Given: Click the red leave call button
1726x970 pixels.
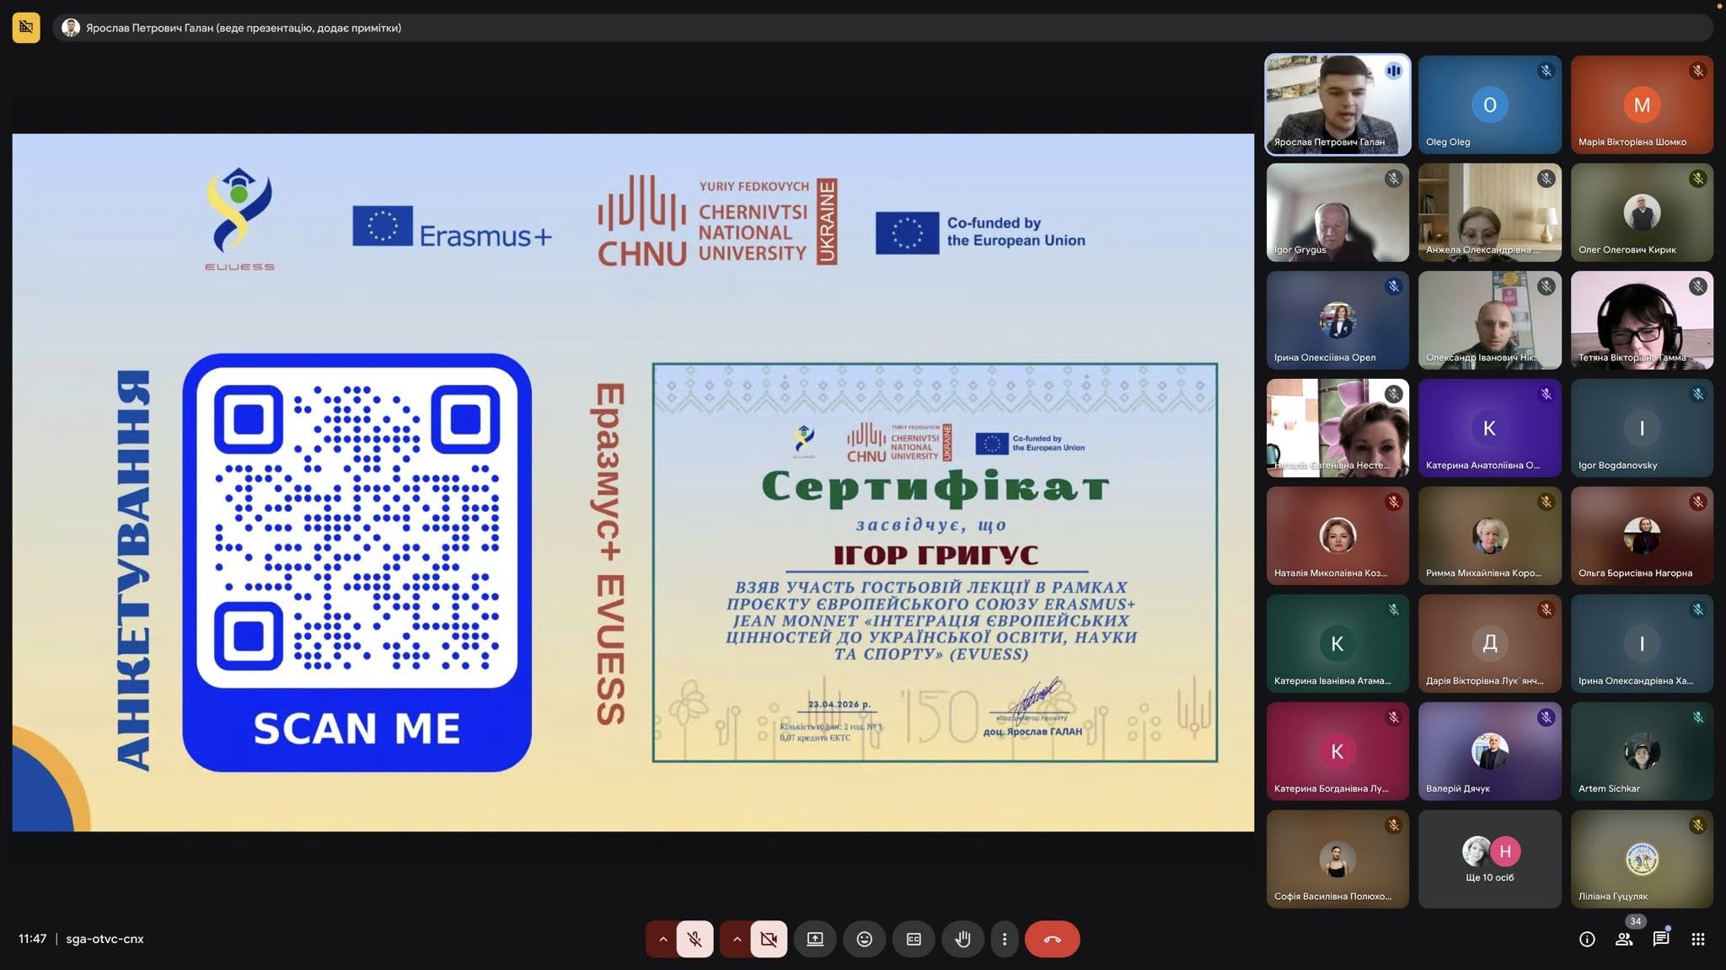Looking at the screenshot, I should (x=1052, y=939).
